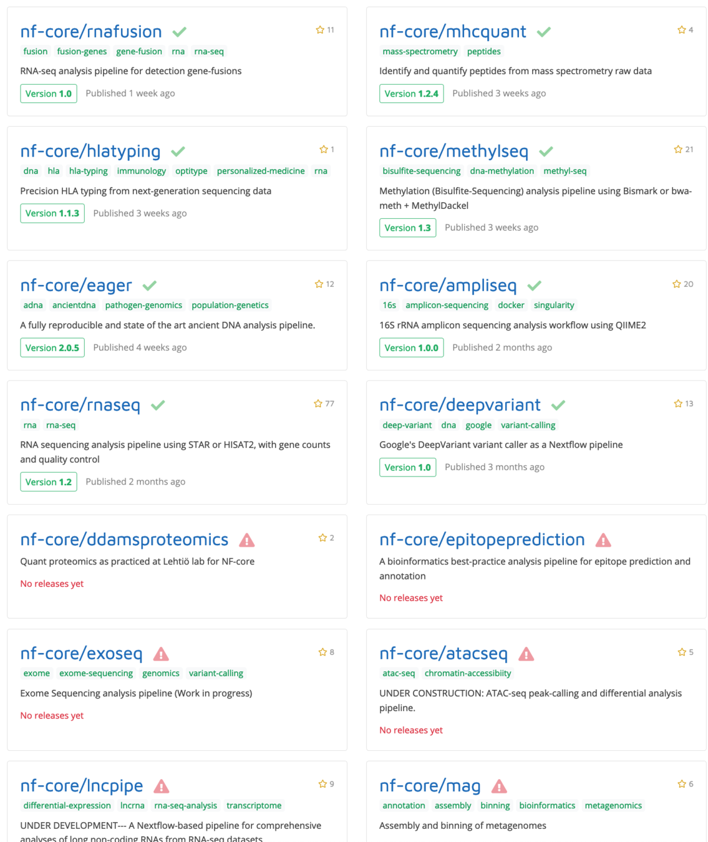Click warning triangle next to nf-core/exoseq

pyautogui.click(x=161, y=654)
